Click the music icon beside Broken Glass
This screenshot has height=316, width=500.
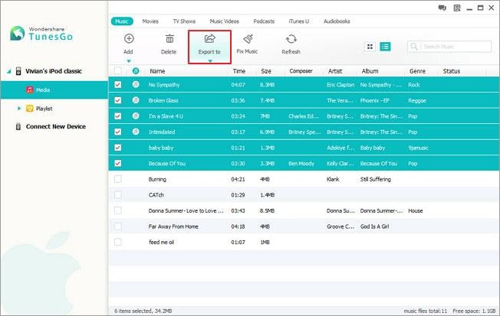136,100
